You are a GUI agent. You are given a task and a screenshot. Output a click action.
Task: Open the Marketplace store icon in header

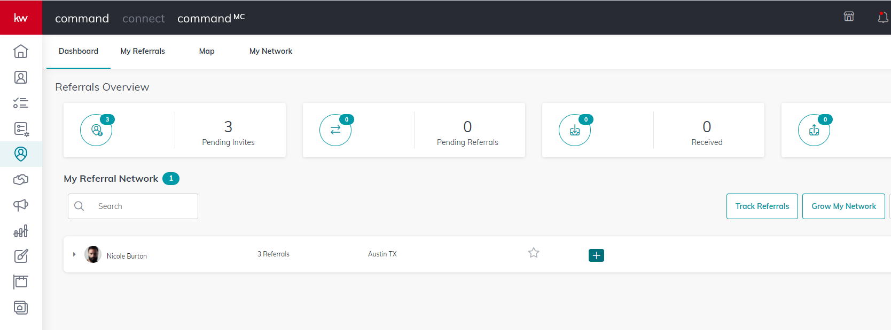click(x=849, y=17)
